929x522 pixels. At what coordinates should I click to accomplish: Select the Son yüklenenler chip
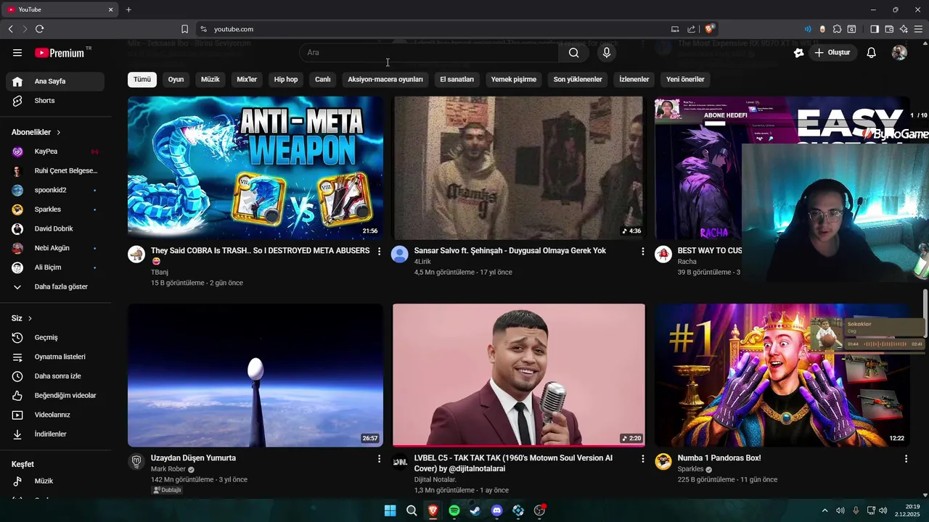tap(578, 80)
